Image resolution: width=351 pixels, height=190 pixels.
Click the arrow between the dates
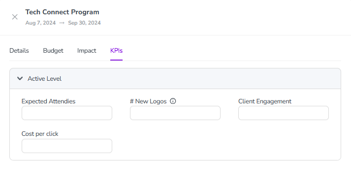pyautogui.click(x=62, y=23)
